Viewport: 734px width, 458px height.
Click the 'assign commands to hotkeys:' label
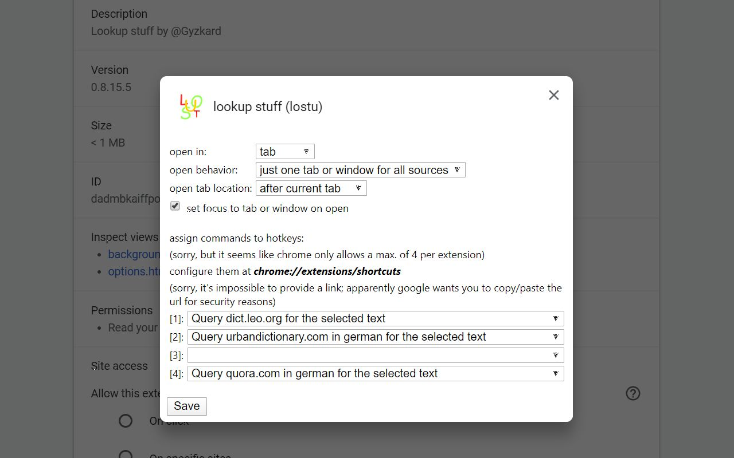[237, 238]
